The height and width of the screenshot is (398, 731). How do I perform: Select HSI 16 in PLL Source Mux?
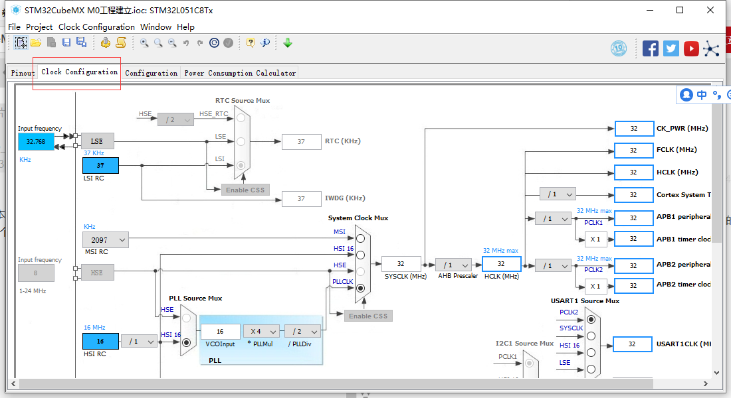pos(187,342)
